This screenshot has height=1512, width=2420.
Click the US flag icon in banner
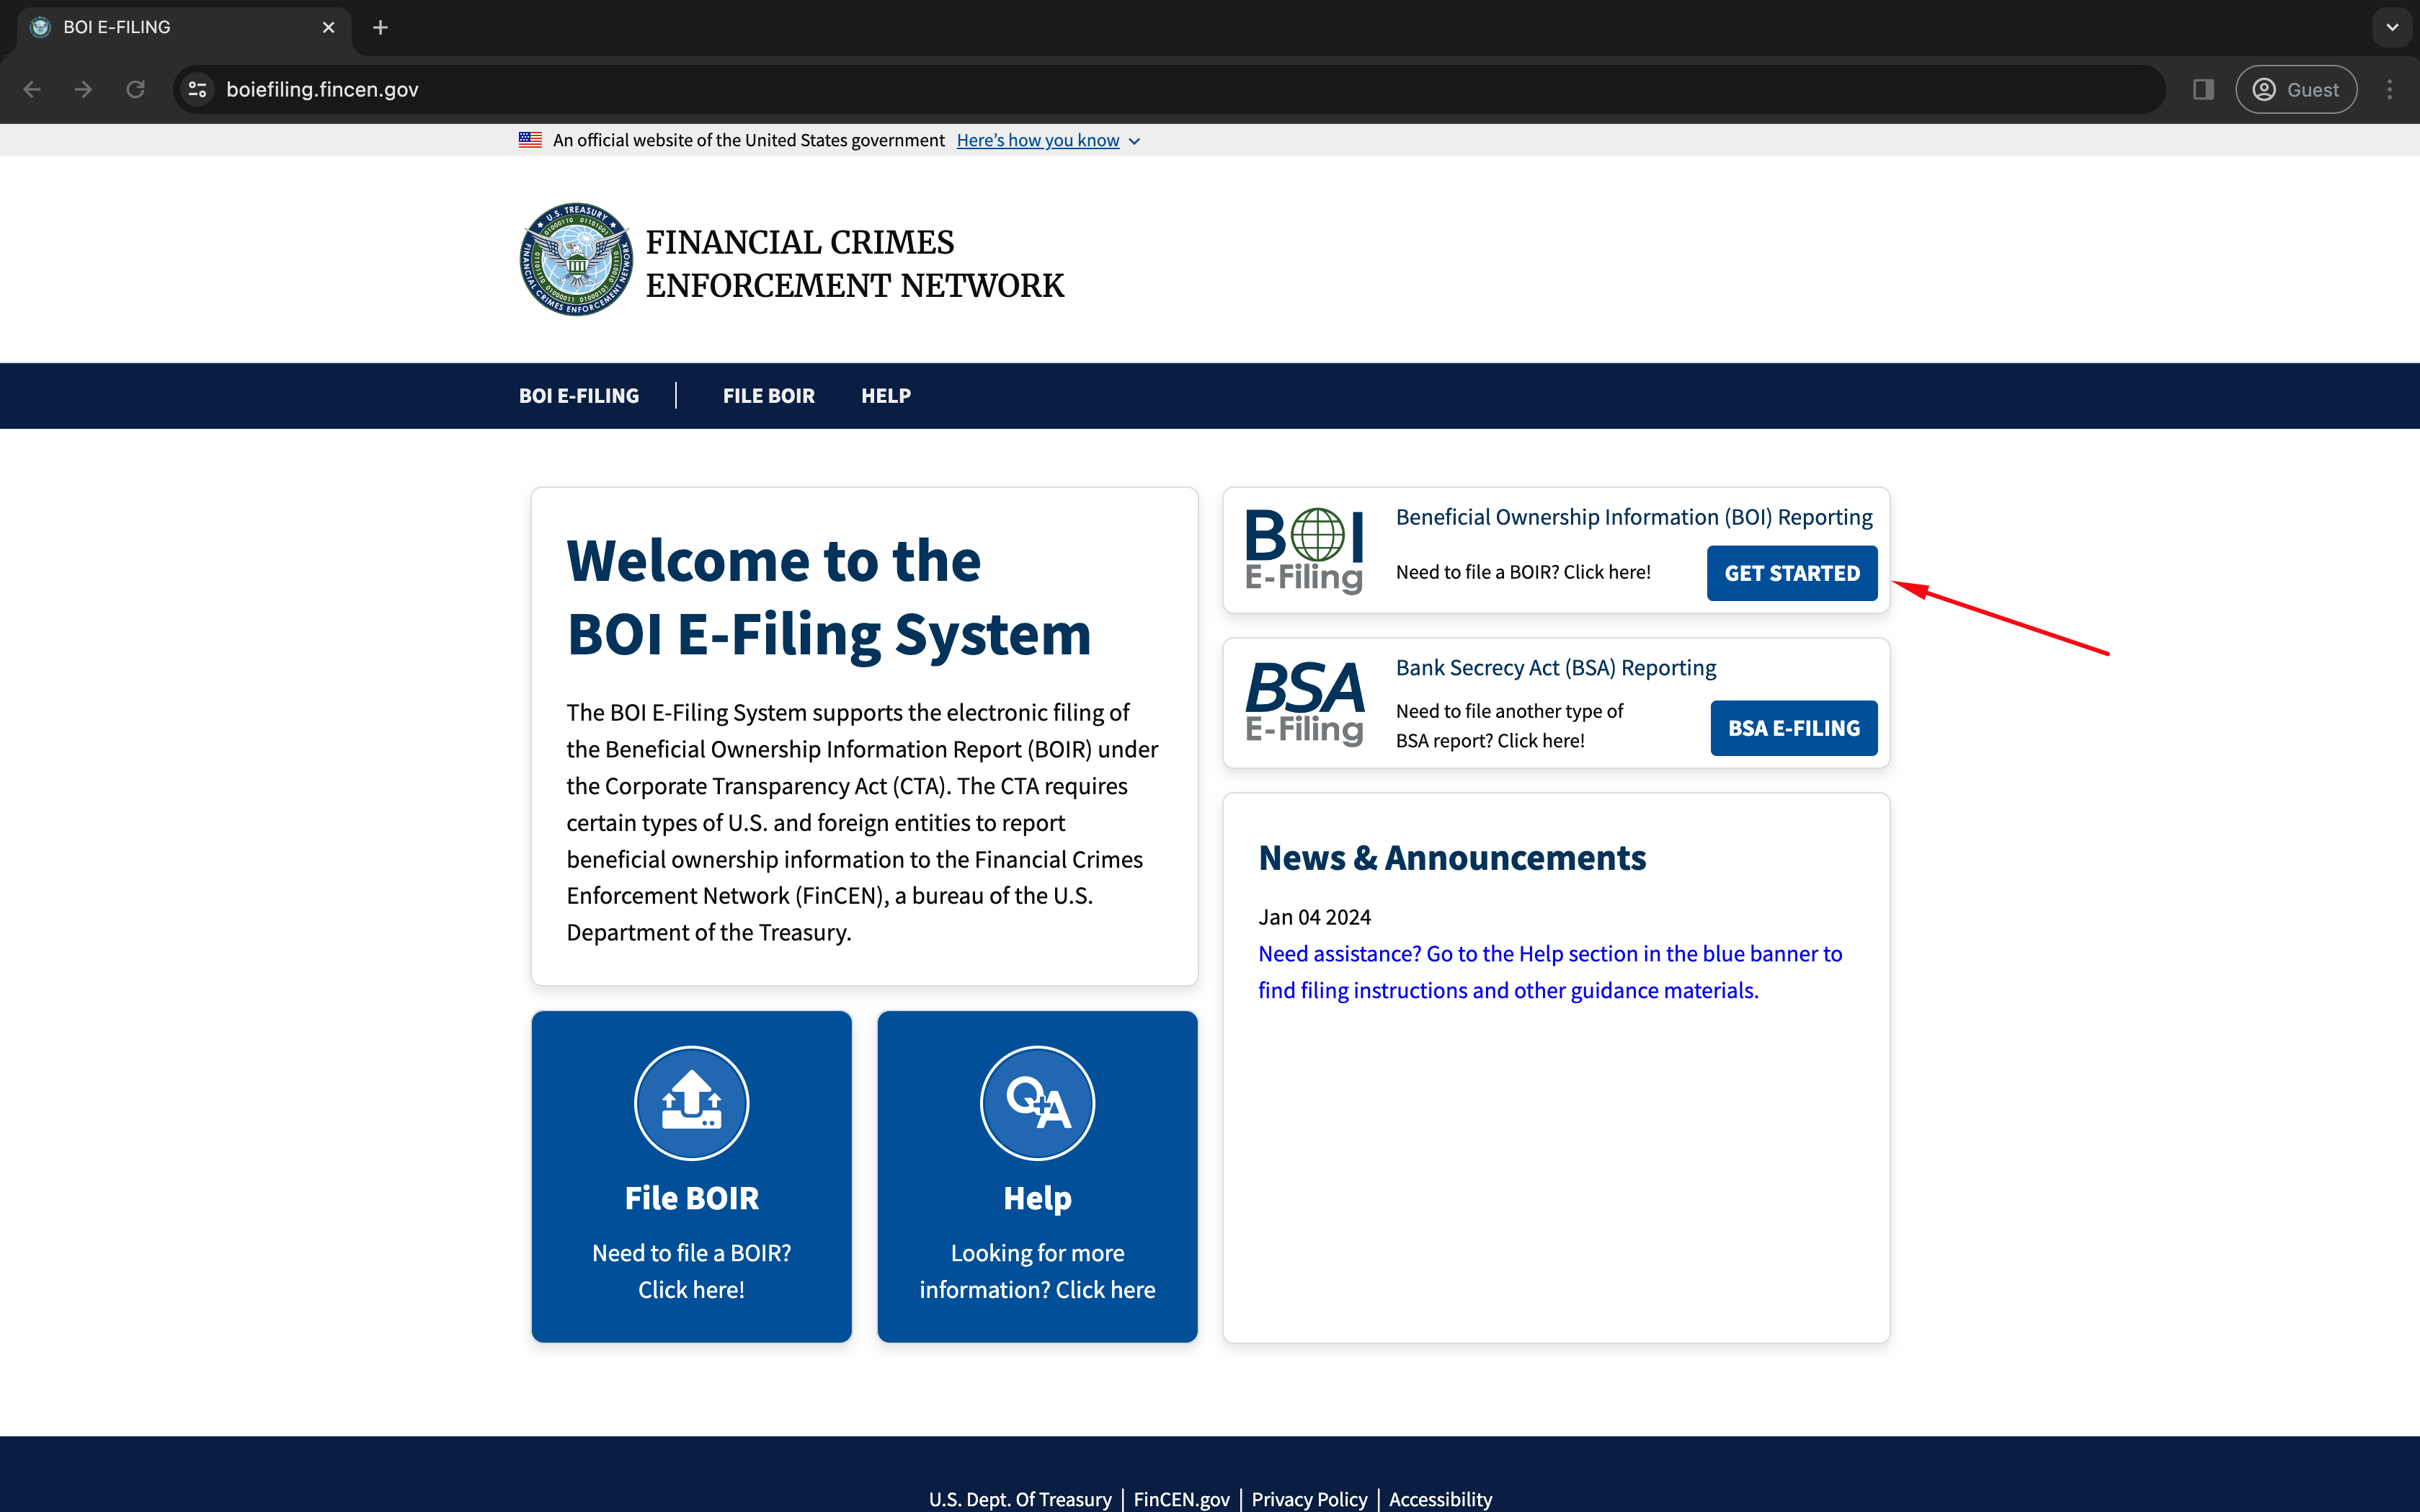point(530,140)
